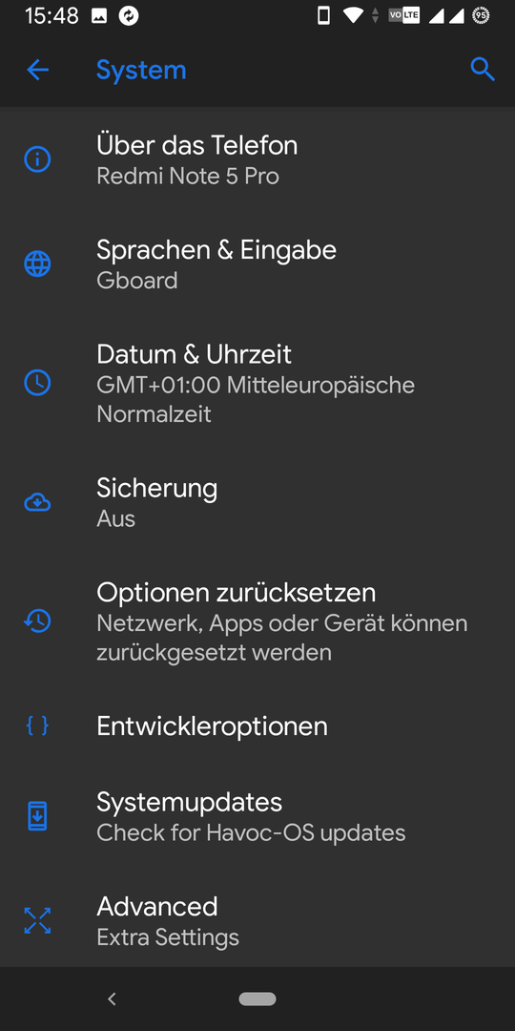The image size is (515, 1031).
Task: Tap the home pill in navigation bar
Action: (x=257, y=999)
